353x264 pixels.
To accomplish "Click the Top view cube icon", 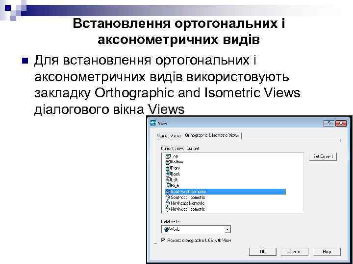I will [x=168, y=156].
